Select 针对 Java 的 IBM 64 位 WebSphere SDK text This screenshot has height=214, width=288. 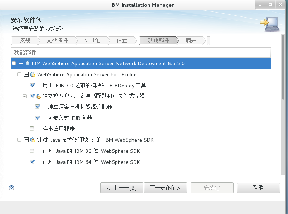point(91,162)
